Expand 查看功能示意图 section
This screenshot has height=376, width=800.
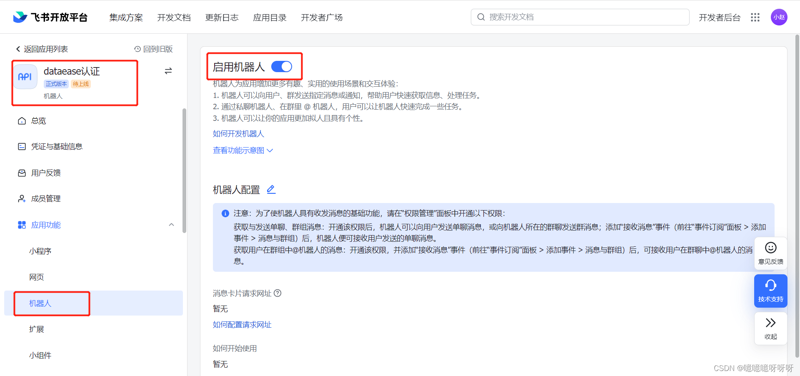243,150
